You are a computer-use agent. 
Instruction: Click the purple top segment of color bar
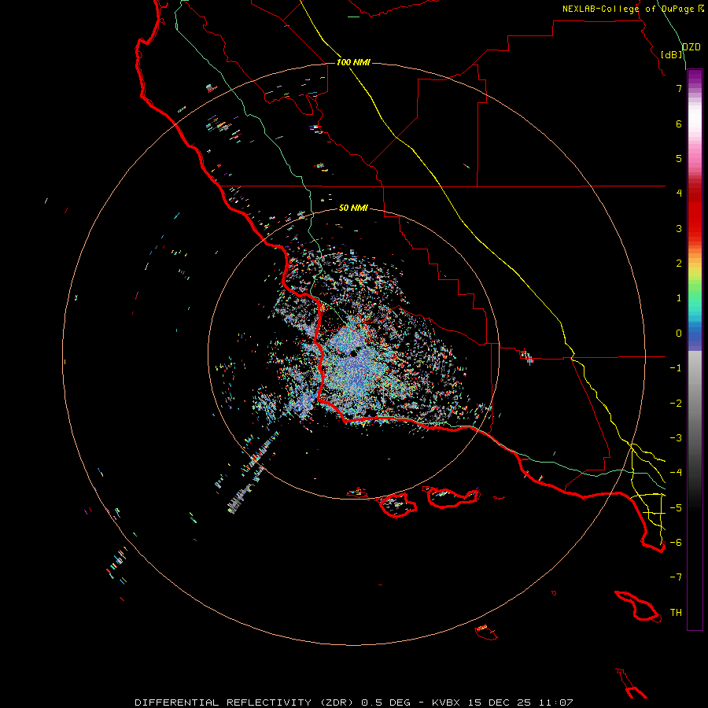coord(695,78)
